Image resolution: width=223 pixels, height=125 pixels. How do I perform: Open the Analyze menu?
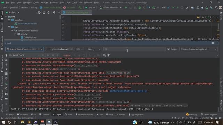tap(44, 3)
